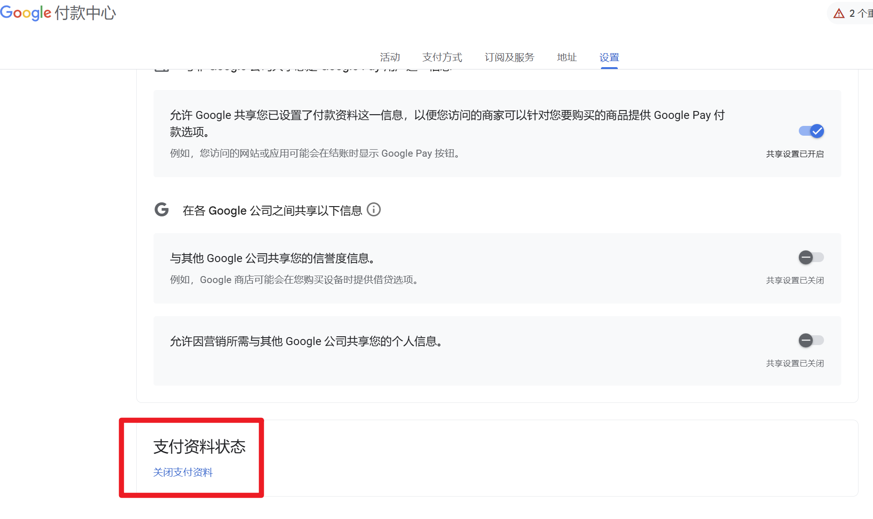Viewport: 873px width, 519px height.
Task: Enable the marketing personal info sharing toggle
Action: 811,340
